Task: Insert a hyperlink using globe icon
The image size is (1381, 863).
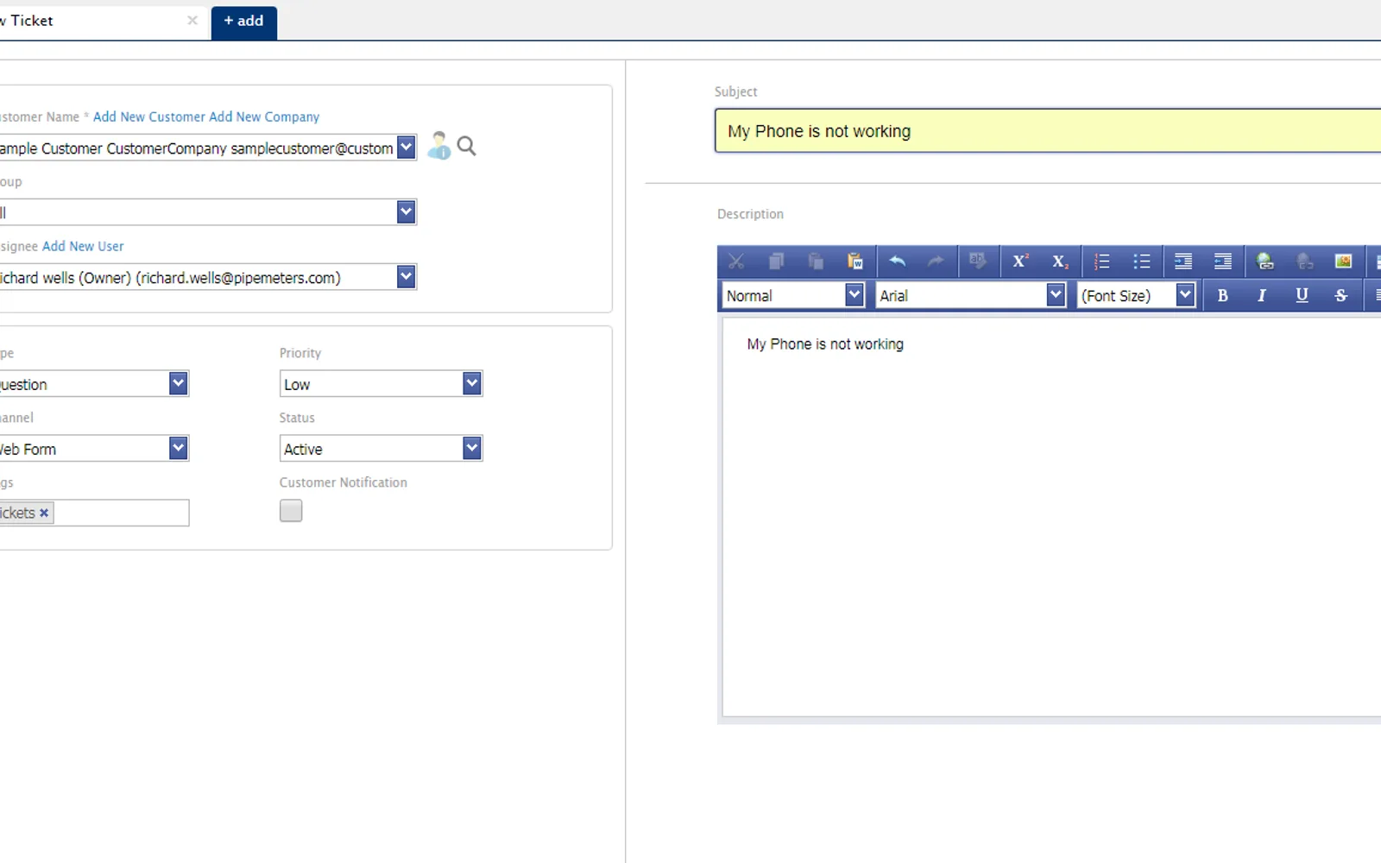Action: (x=1265, y=261)
